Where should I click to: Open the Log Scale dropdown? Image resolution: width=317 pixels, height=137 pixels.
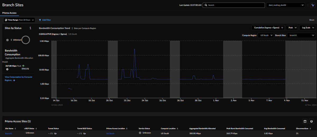(x=308, y=28)
